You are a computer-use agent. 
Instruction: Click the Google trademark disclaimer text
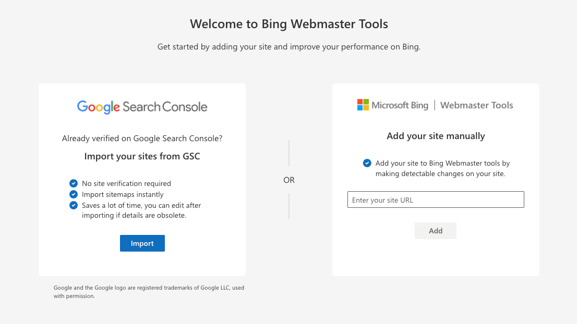pos(149,291)
